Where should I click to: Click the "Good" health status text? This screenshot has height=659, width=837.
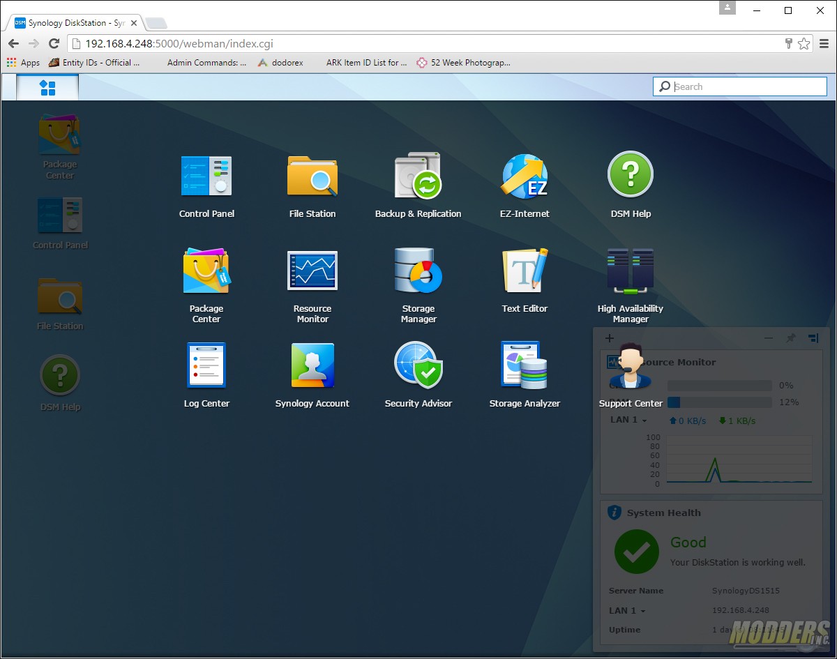(688, 543)
